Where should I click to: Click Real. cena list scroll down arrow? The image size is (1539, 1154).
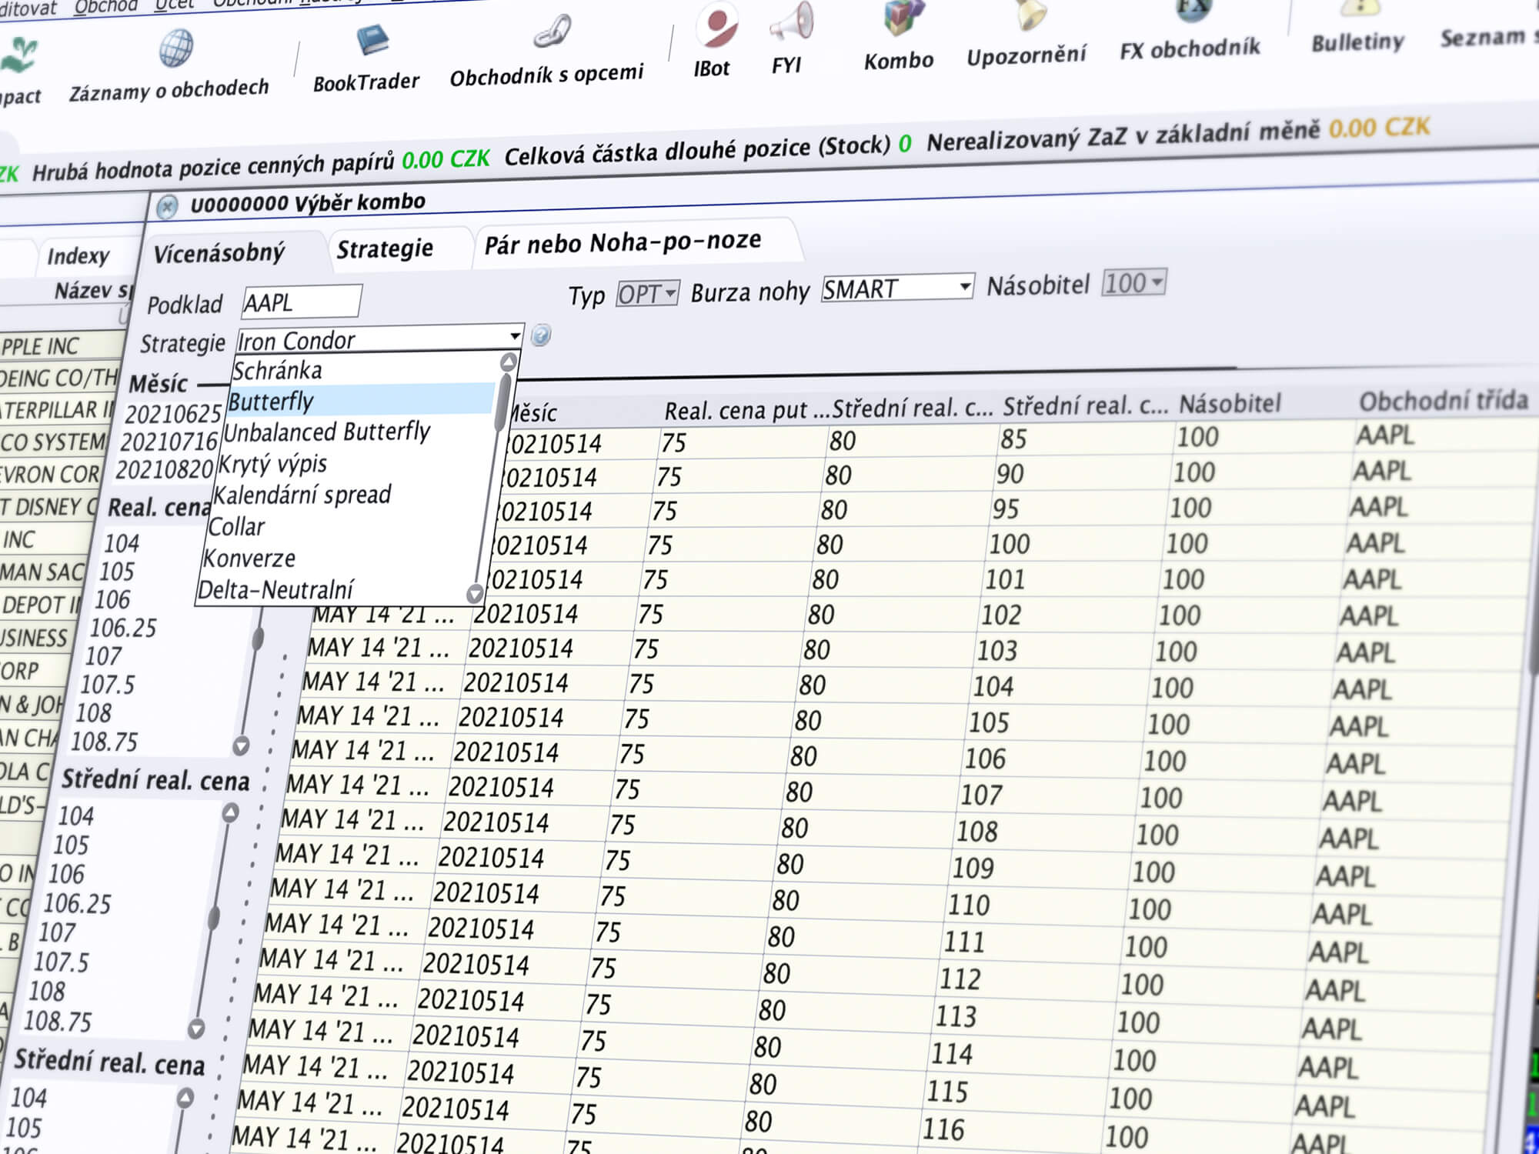click(242, 745)
